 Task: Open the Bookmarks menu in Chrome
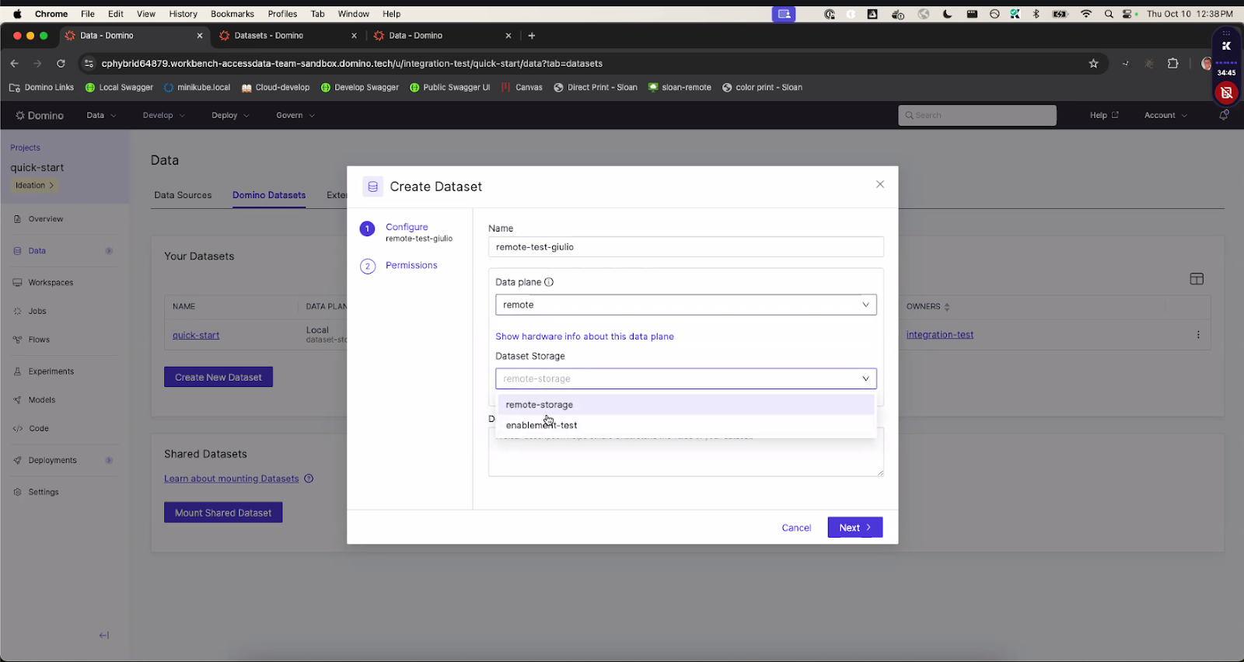(x=232, y=14)
